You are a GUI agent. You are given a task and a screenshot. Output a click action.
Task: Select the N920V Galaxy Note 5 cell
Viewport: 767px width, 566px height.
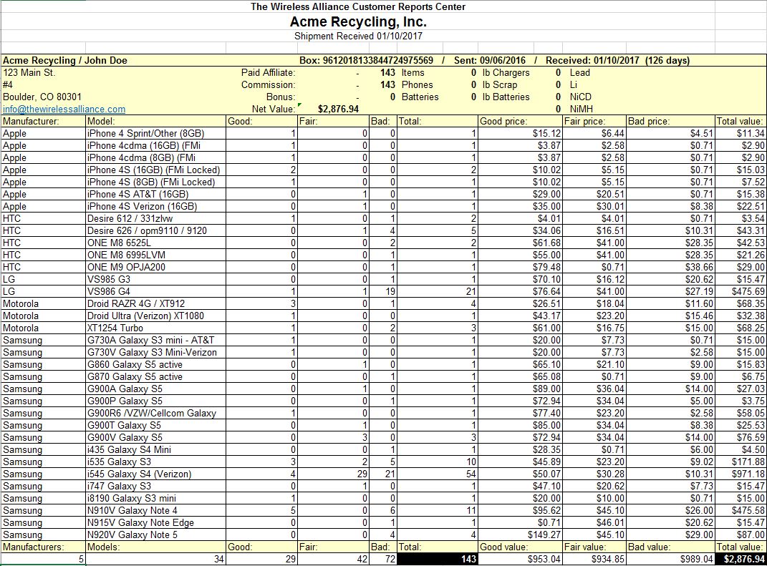(155, 535)
